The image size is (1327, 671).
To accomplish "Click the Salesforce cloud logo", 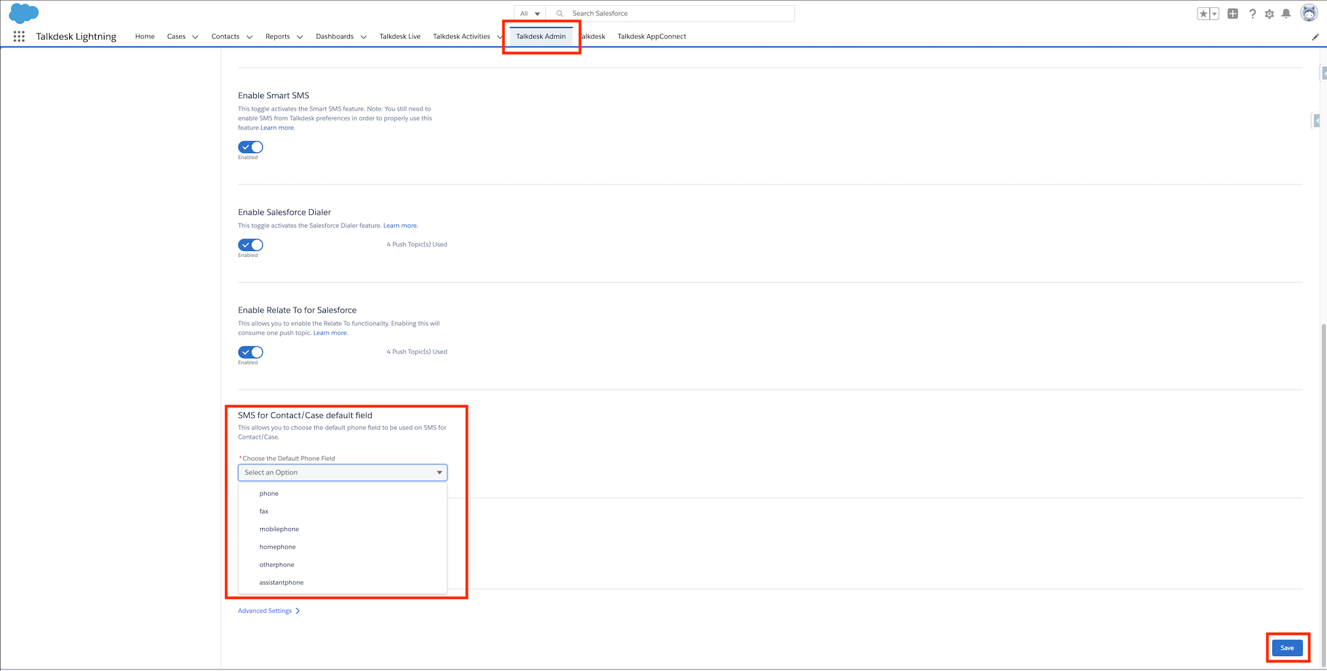I will [24, 13].
